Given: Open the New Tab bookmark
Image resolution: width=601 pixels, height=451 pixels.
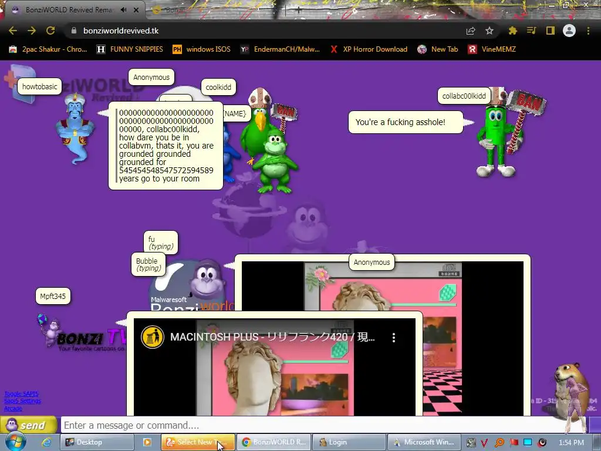Looking at the screenshot, I should coord(438,49).
